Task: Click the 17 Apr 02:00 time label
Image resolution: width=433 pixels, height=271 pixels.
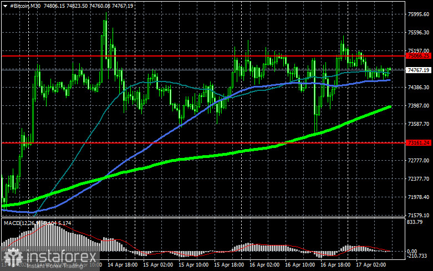Action: 371,265
